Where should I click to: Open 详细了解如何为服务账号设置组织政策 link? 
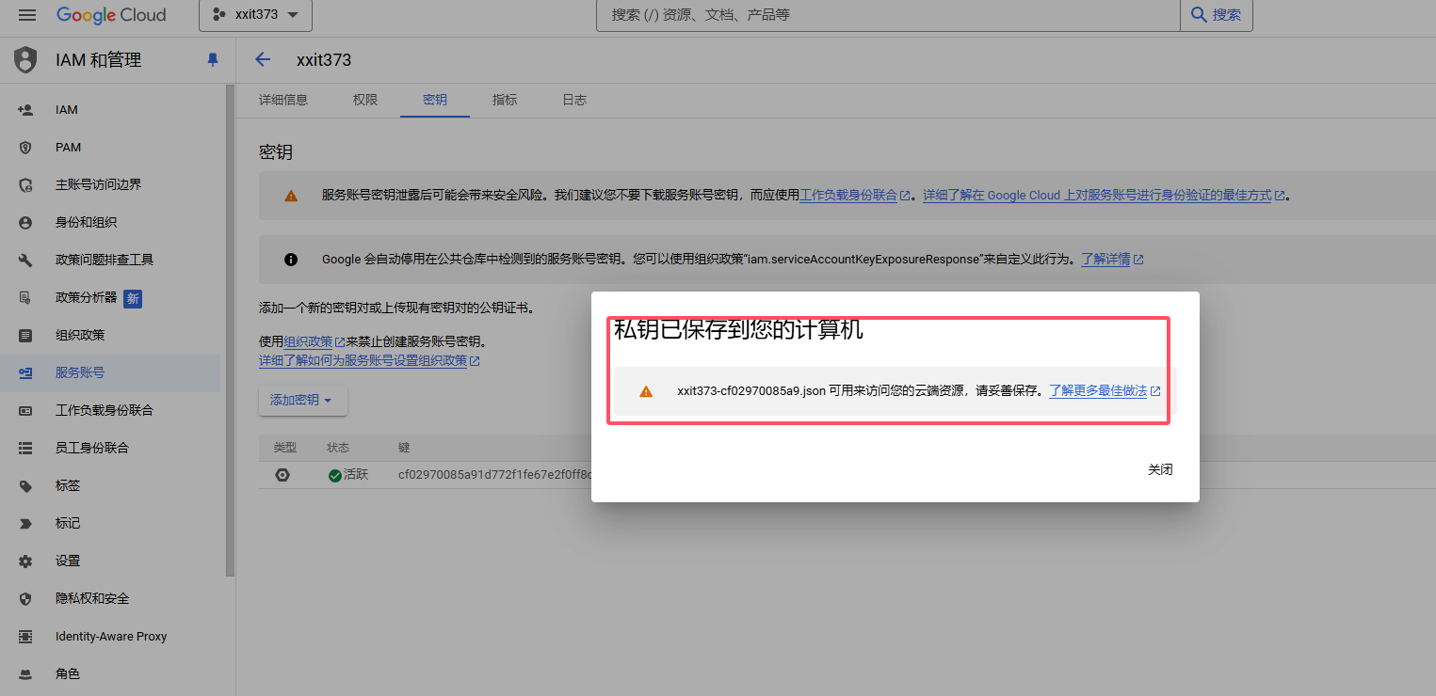369,361
